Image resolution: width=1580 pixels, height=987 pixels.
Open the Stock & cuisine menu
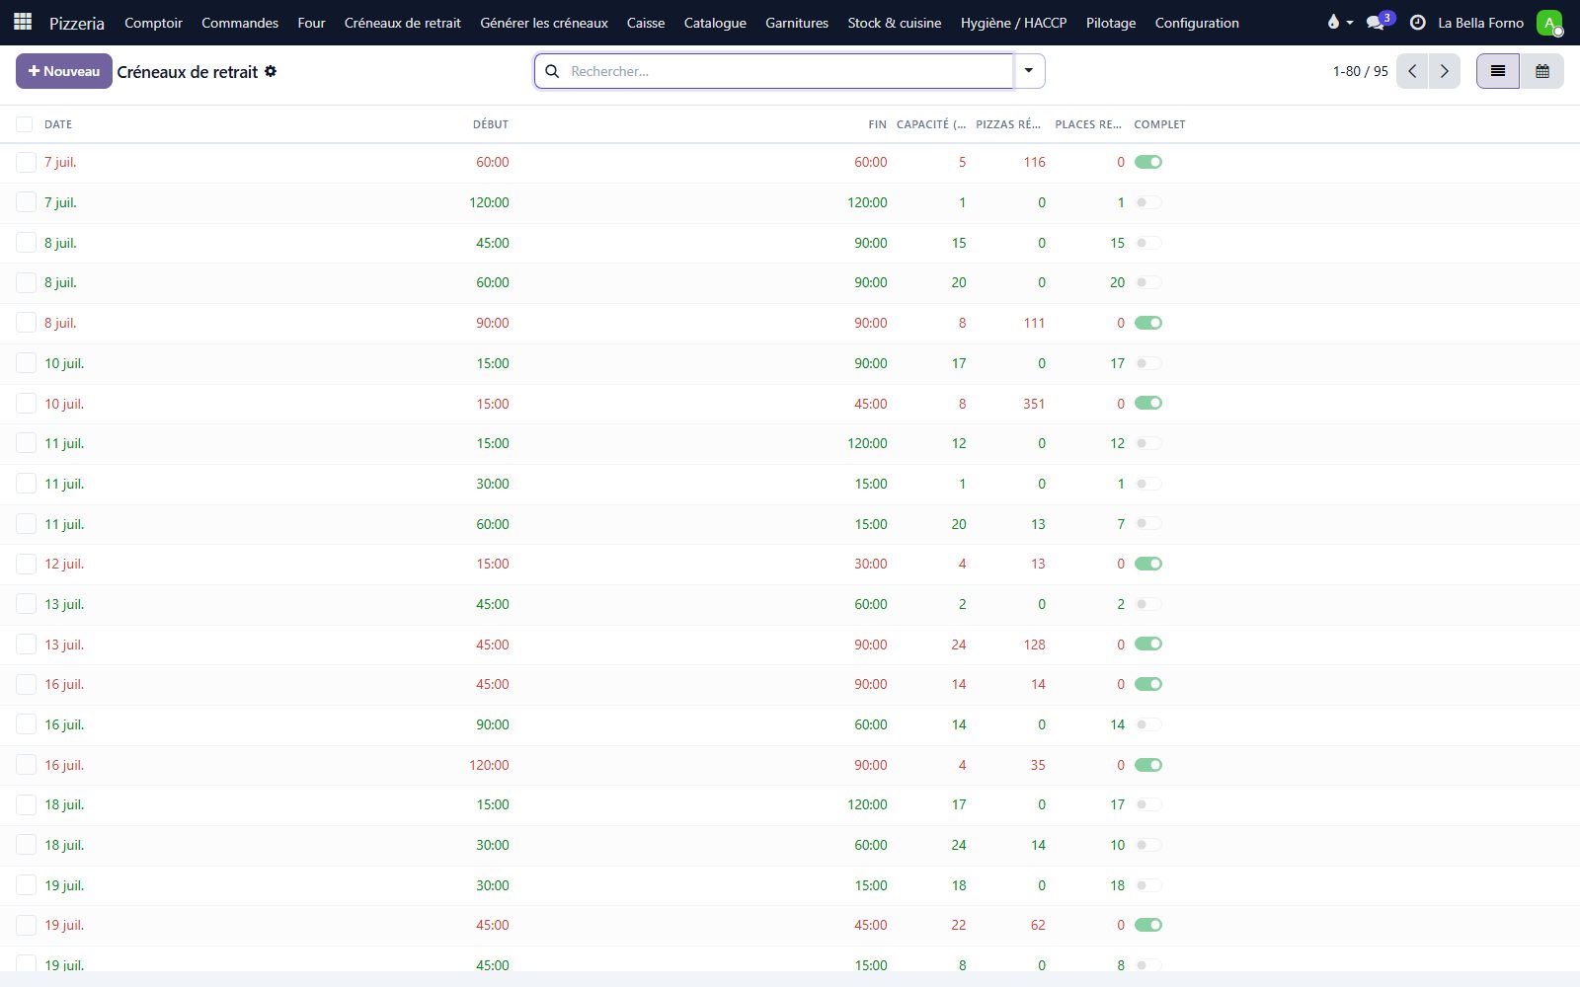pos(895,22)
